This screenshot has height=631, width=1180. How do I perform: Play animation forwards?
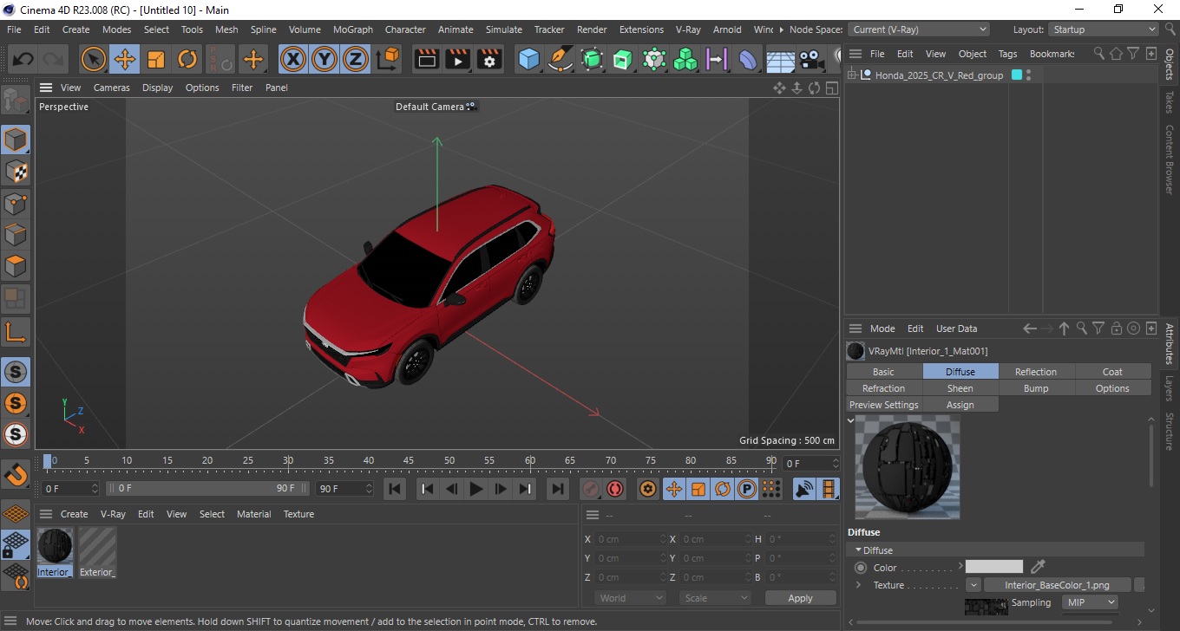click(x=475, y=489)
